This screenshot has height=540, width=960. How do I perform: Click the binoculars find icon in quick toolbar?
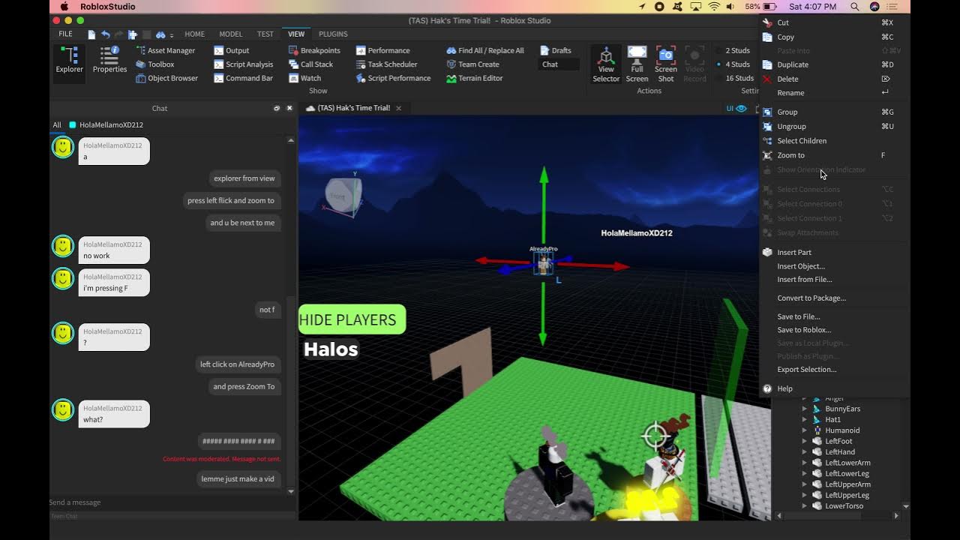160,34
